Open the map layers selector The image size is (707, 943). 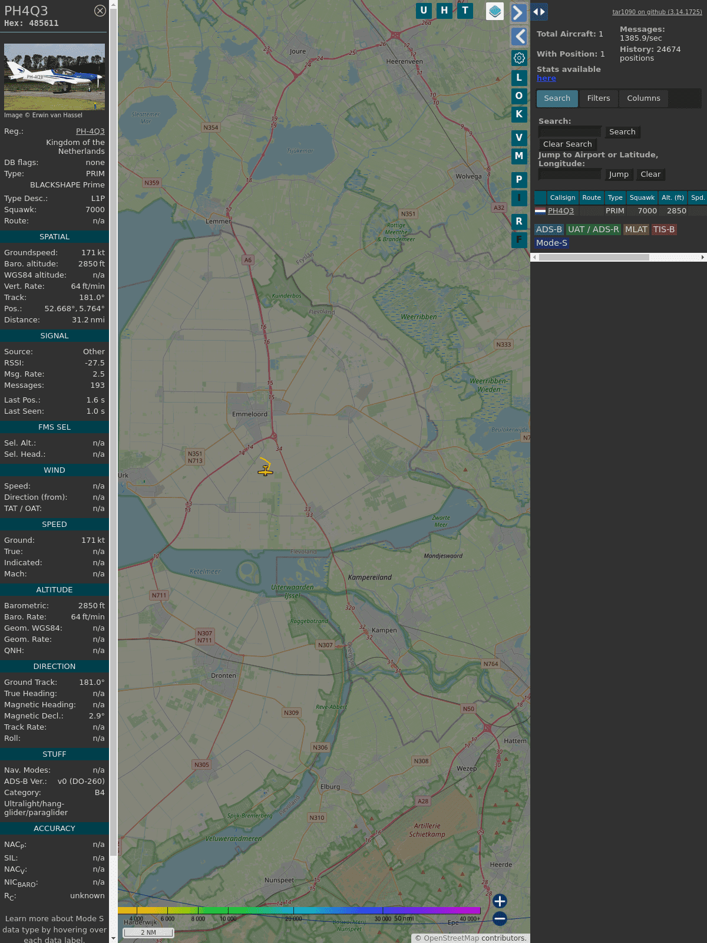[x=495, y=11]
